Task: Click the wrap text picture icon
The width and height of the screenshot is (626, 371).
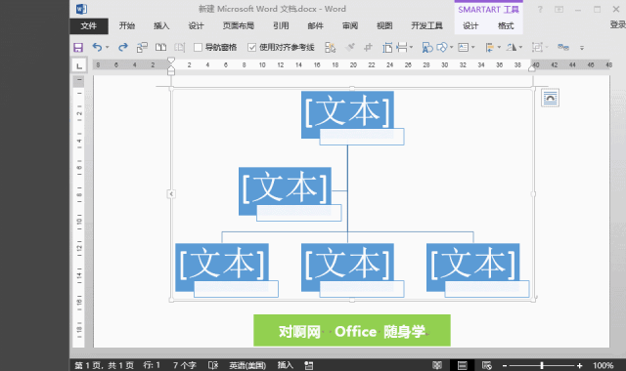Action: pyautogui.click(x=463, y=48)
